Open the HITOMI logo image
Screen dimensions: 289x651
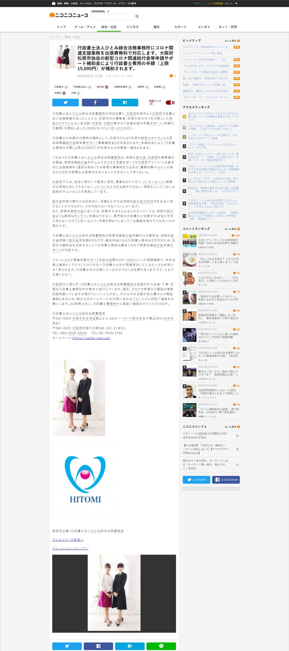(x=85, y=480)
